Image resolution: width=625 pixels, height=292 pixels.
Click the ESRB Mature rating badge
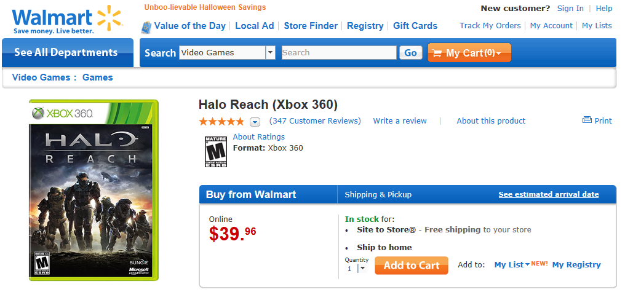(x=215, y=151)
